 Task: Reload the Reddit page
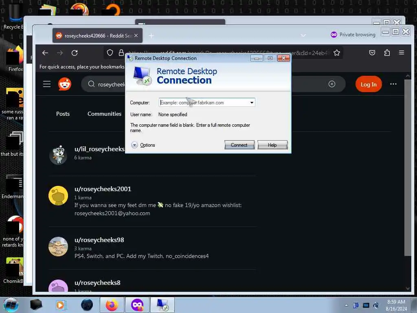(75, 53)
